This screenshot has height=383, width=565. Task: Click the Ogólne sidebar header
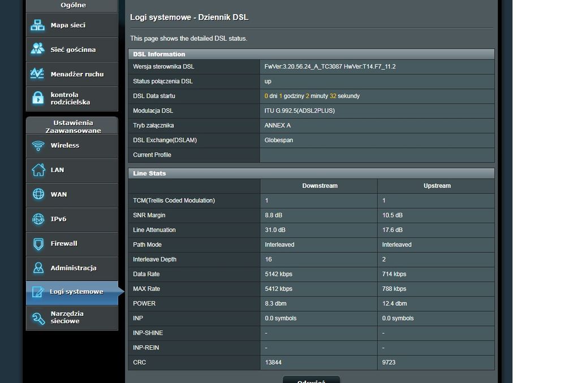(x=73, y=5)
